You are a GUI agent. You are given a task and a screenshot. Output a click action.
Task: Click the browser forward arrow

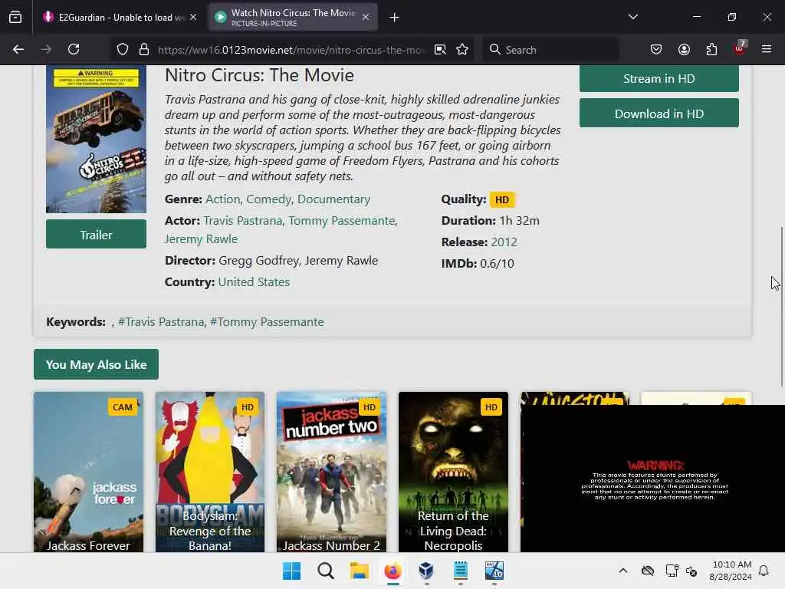(x=46, y=49)
